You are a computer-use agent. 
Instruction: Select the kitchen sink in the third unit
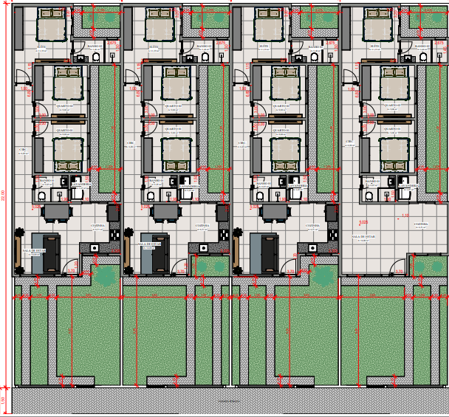pos(313,248)
